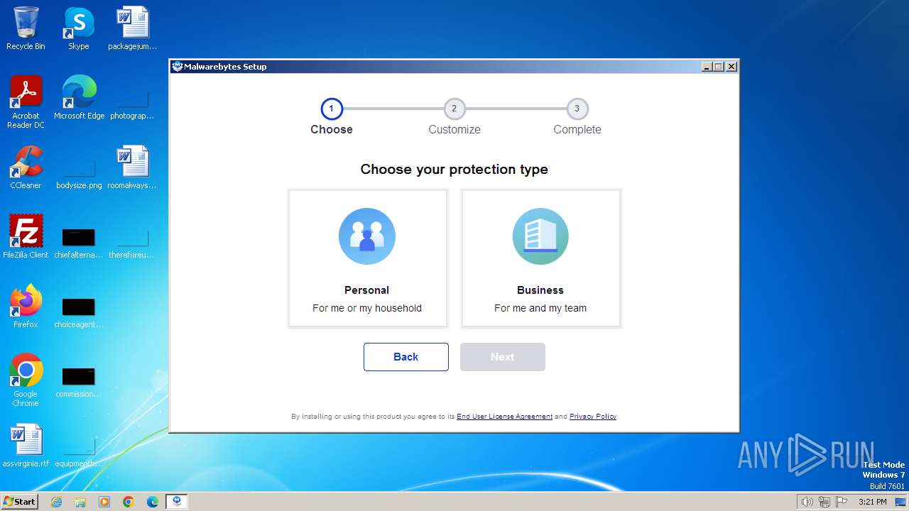Open CCleaner desktop shortcut

[26, 167]
